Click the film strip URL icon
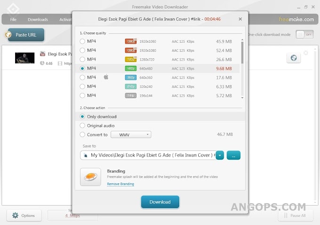The height and width of the screenshot is (225, 320). point(60,63)
